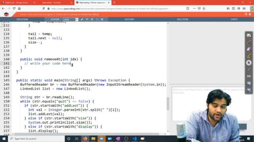Image resolution: width=254 pixels, height=142 pixels.
Task: Click the 'size--;' code line
Action: coord(35,42)
